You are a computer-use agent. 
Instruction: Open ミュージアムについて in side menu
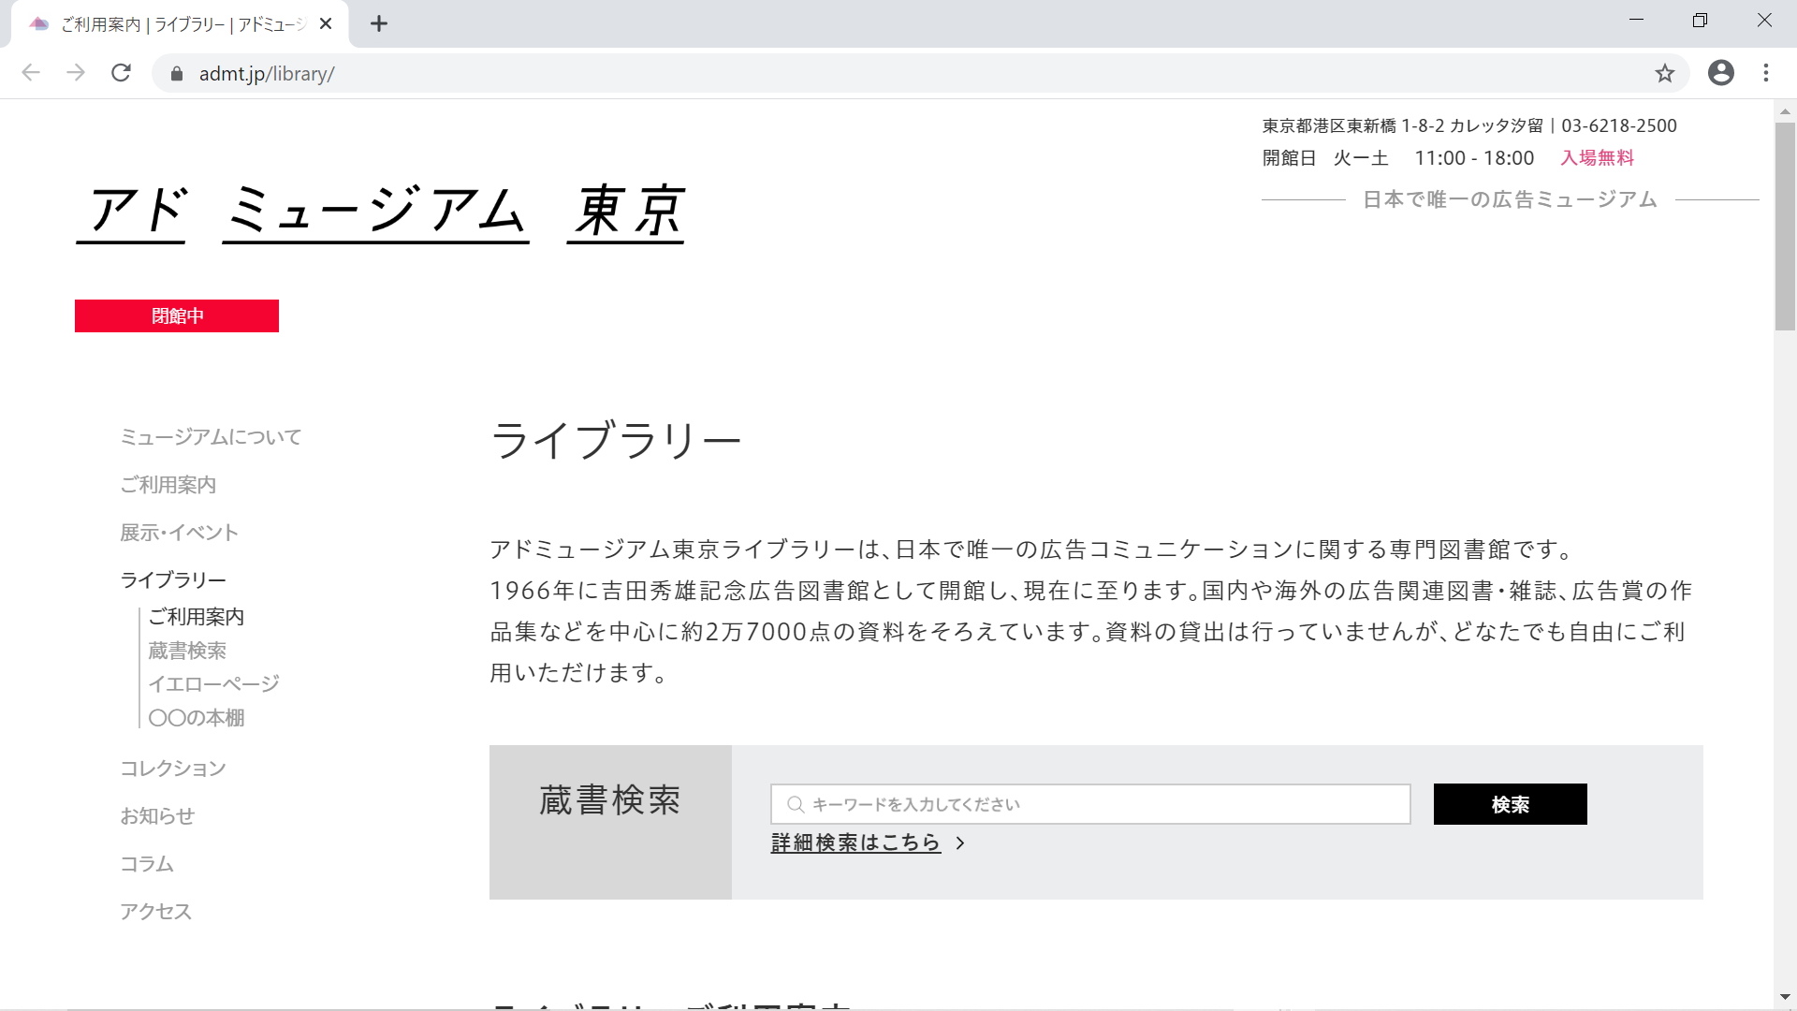[211, 437]
